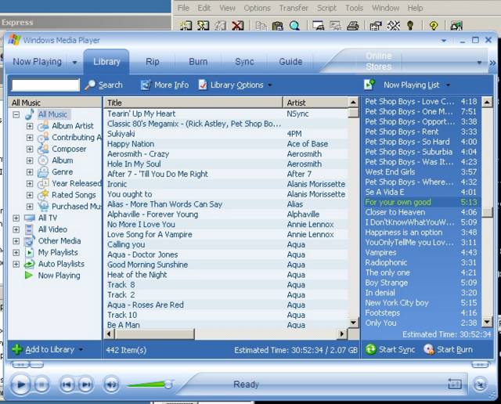
Task: Click Start Sync icon
Action: tap(370, 350)
